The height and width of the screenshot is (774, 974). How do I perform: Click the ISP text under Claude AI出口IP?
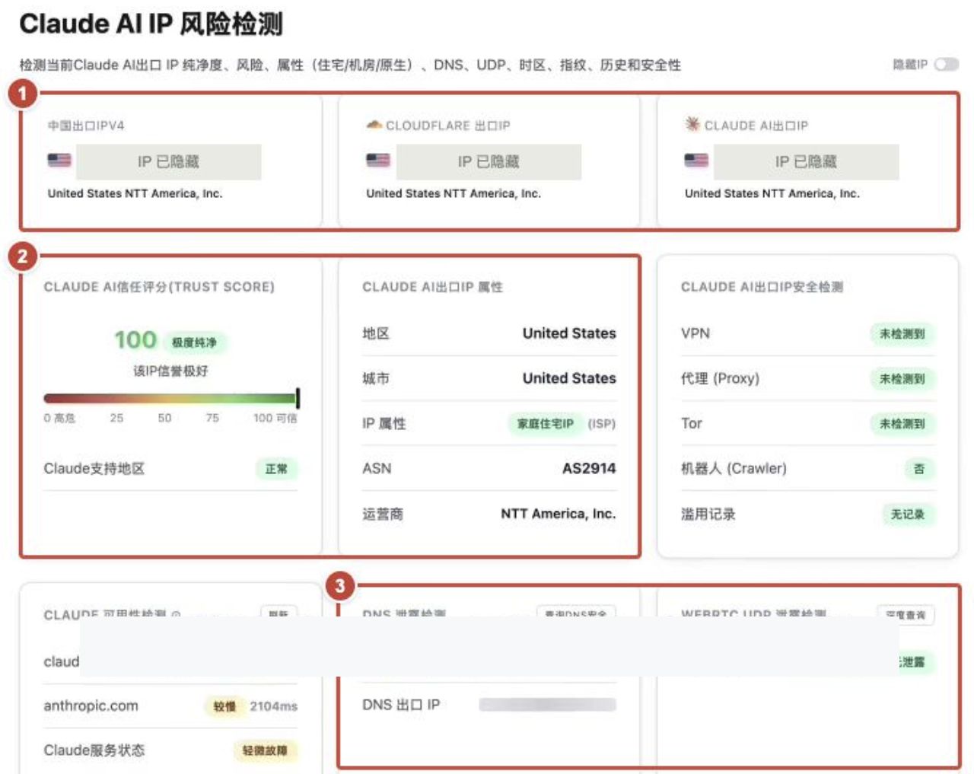pyautogui.click(x=772, y=193)
